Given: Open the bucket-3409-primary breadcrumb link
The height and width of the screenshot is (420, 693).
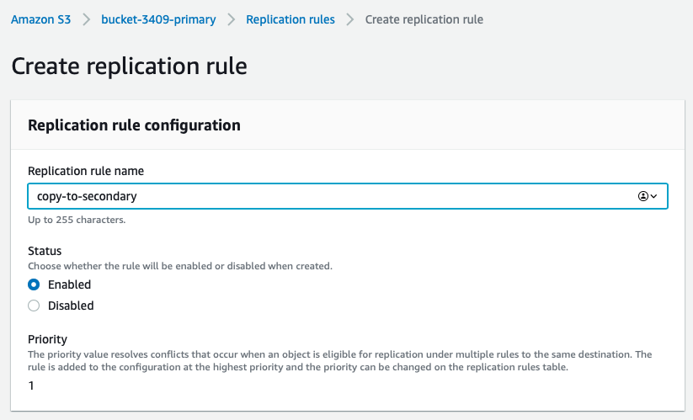Looking at the screenshot, I should click(x=158, y=19).
